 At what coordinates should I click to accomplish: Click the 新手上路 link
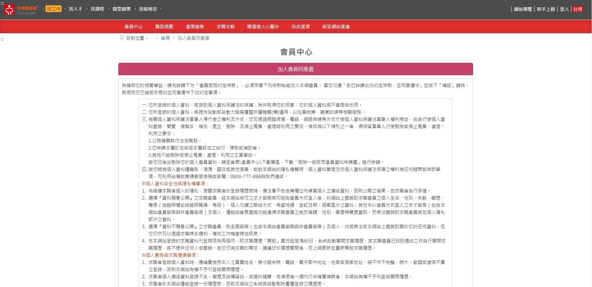(x=547, y=9)
